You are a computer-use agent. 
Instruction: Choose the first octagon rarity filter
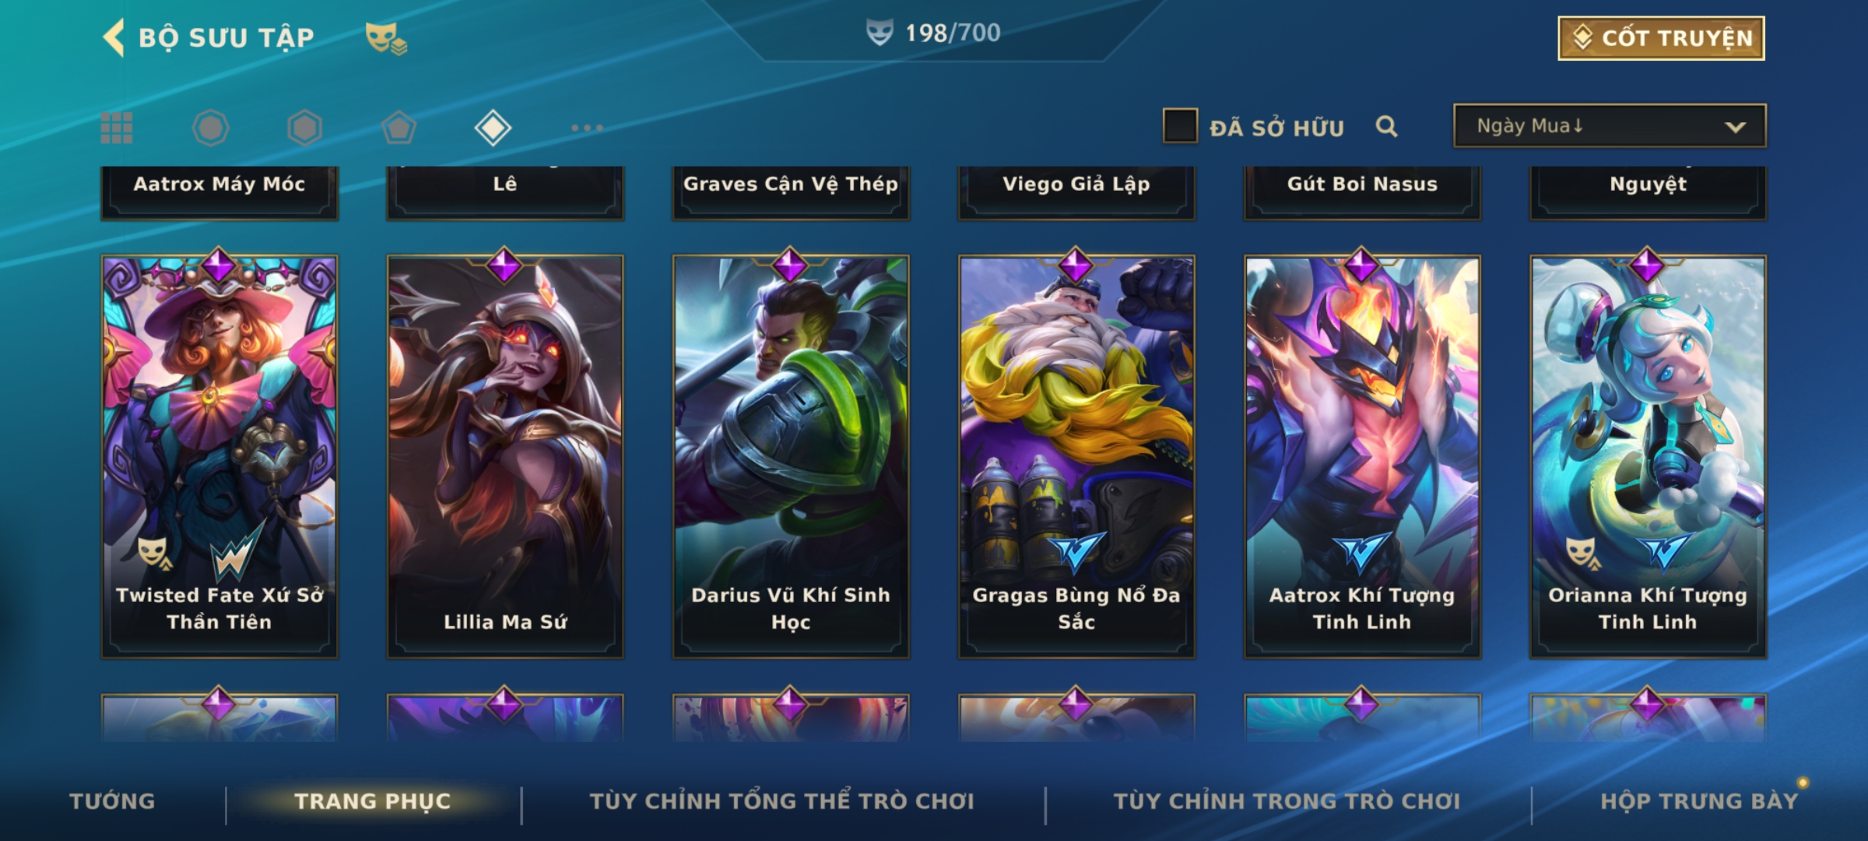coord(210,128)
